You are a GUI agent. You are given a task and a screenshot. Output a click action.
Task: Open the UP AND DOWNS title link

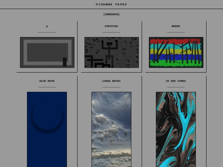tap(176, 81)
